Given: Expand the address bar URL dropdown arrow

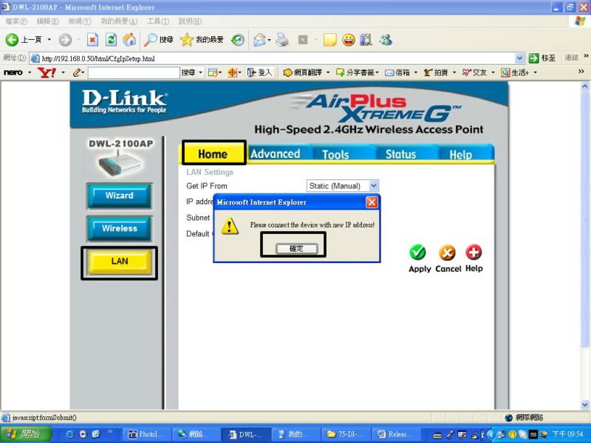Looking at the screenshot, I should [x=519, y=58].
